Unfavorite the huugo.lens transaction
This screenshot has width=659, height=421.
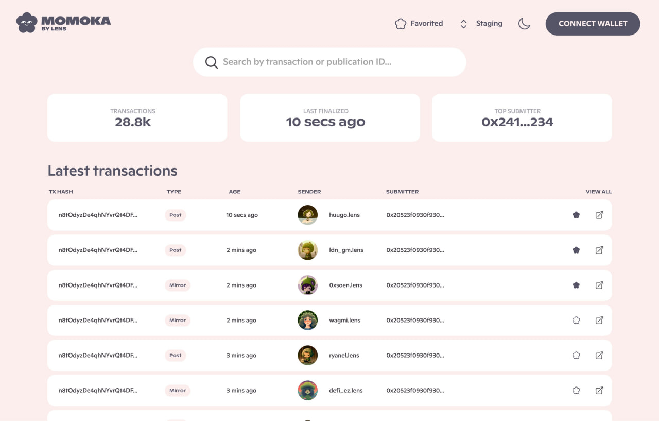(576, 215)
